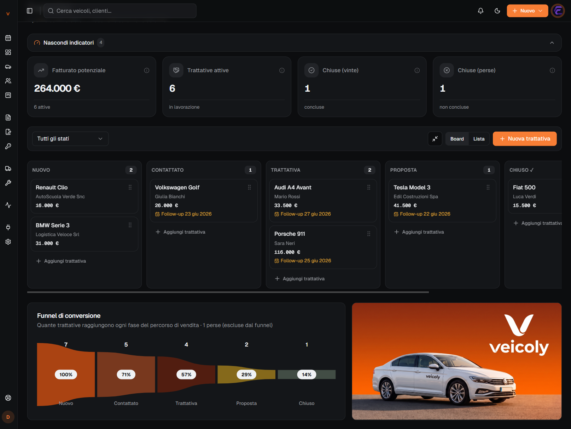Click the collapse board view icon
The height and width of the screenshot is (429, 571).
[x=435, y=139]
